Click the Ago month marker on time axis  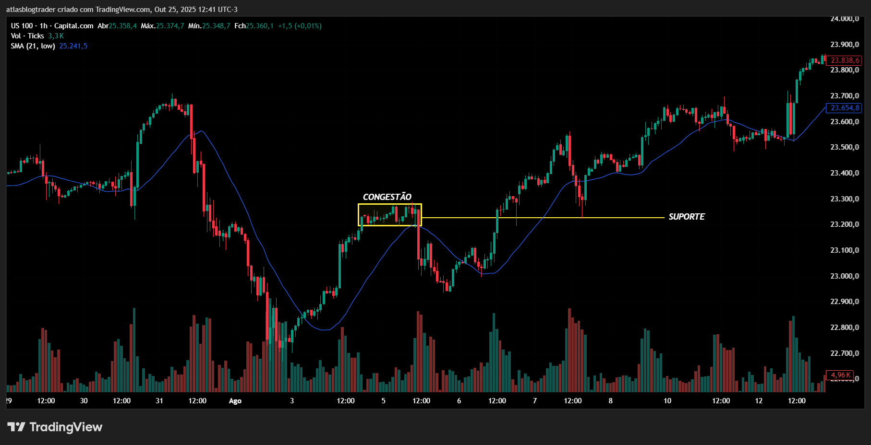(235, 401)
